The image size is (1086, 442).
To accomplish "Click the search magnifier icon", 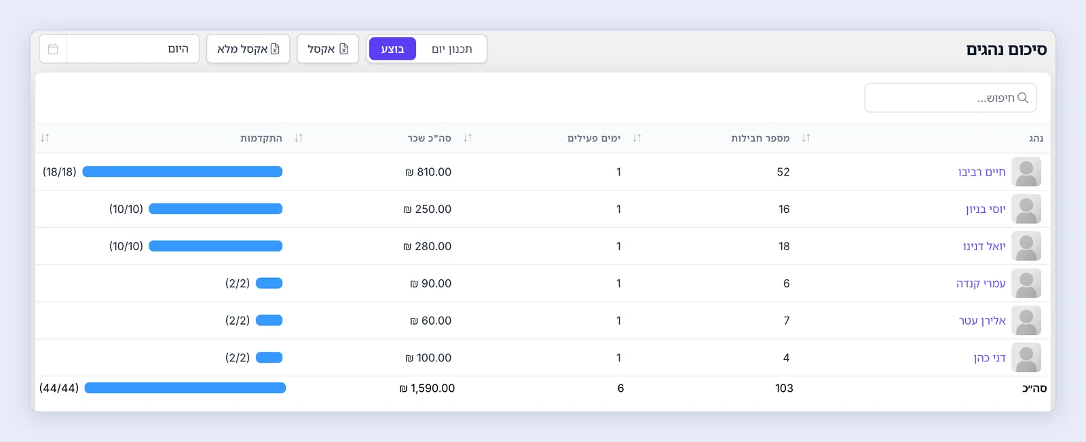I will tap(1023, 98).
